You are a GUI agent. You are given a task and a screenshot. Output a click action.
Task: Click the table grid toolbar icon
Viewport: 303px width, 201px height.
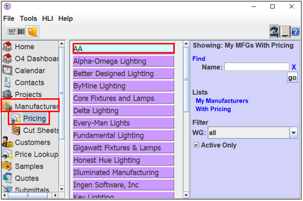coord(21,31)
